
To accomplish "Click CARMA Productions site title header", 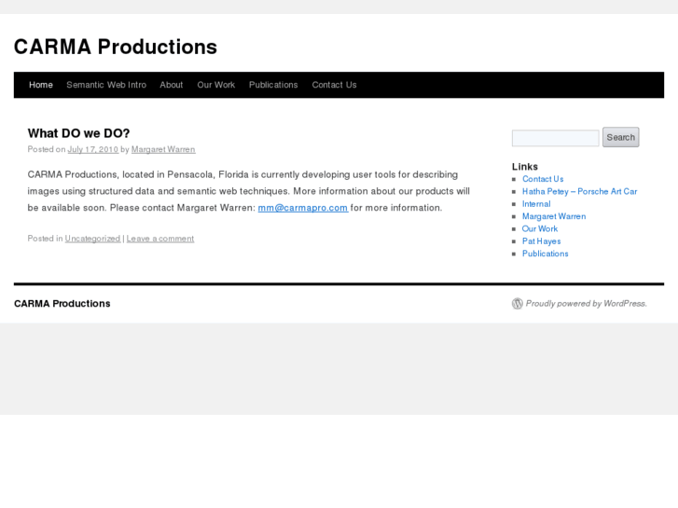I will click(x=116, y=47).
